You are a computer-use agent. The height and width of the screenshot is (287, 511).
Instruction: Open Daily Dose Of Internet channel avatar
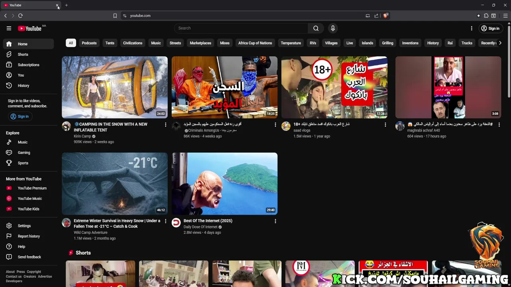point(176,223)
